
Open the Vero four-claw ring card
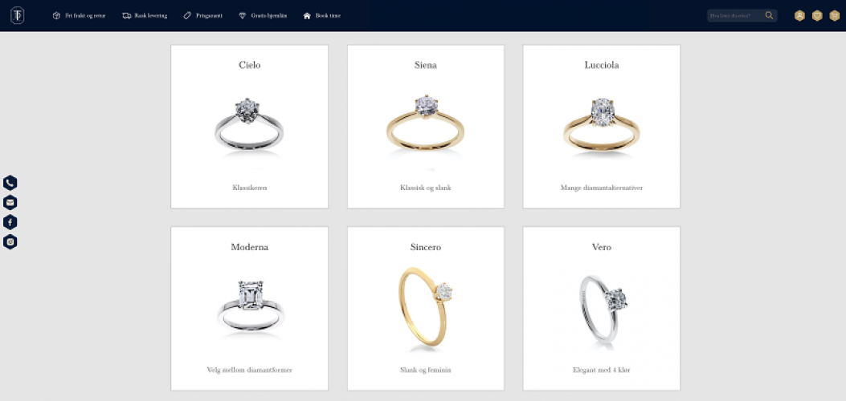coord(602,309)
